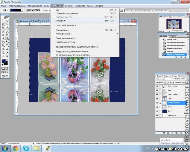Toggle visibility of Слой 2
Viewport: 190px width, 152px height.
coord(157,107)
